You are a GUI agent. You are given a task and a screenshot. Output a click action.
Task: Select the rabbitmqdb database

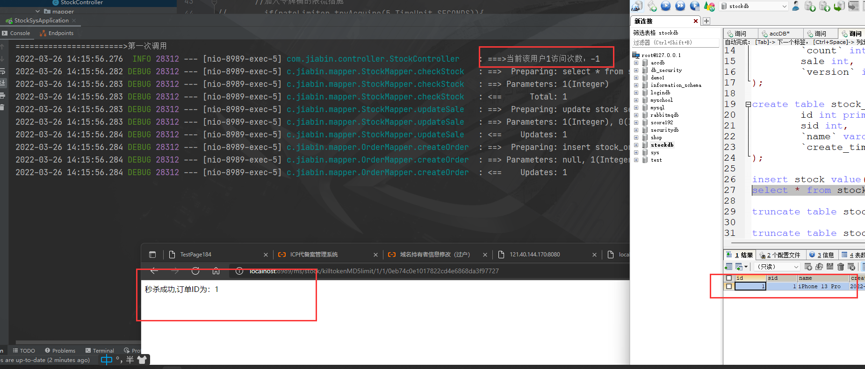tap(664, 115)
